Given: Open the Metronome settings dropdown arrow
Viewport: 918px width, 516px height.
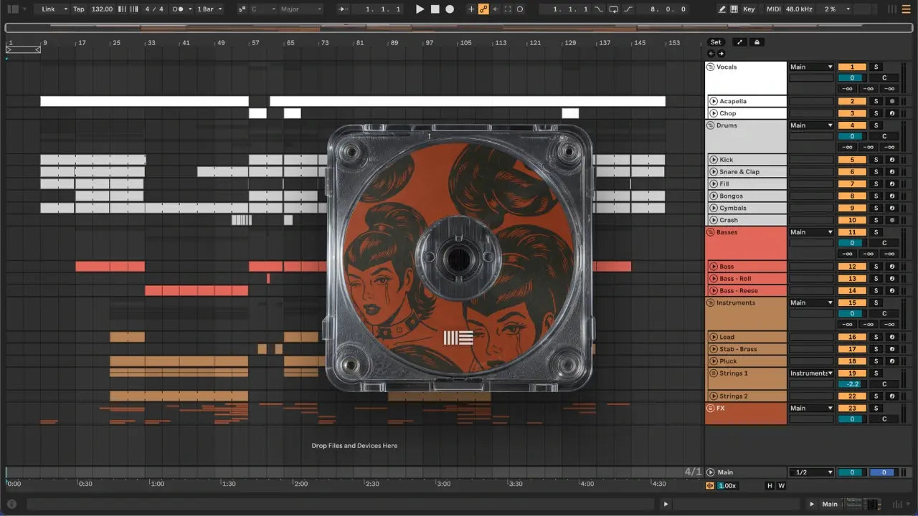Looking at the screenshot, I should [x=189, y=9].
